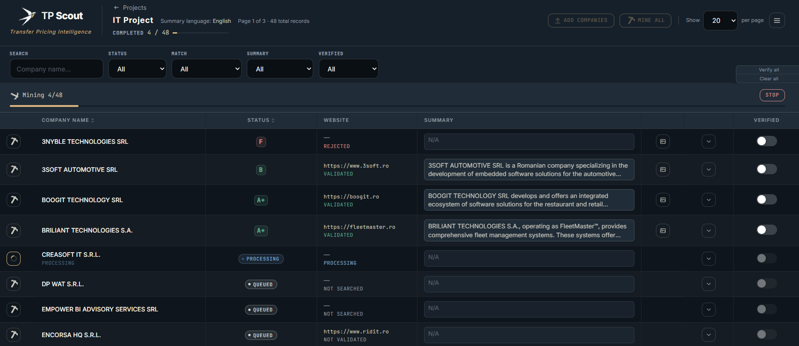Mine the BRILIANT TECHNOLOGIES S.A. row
Viewport: 799px width, 346px height.
pos(14,230)
